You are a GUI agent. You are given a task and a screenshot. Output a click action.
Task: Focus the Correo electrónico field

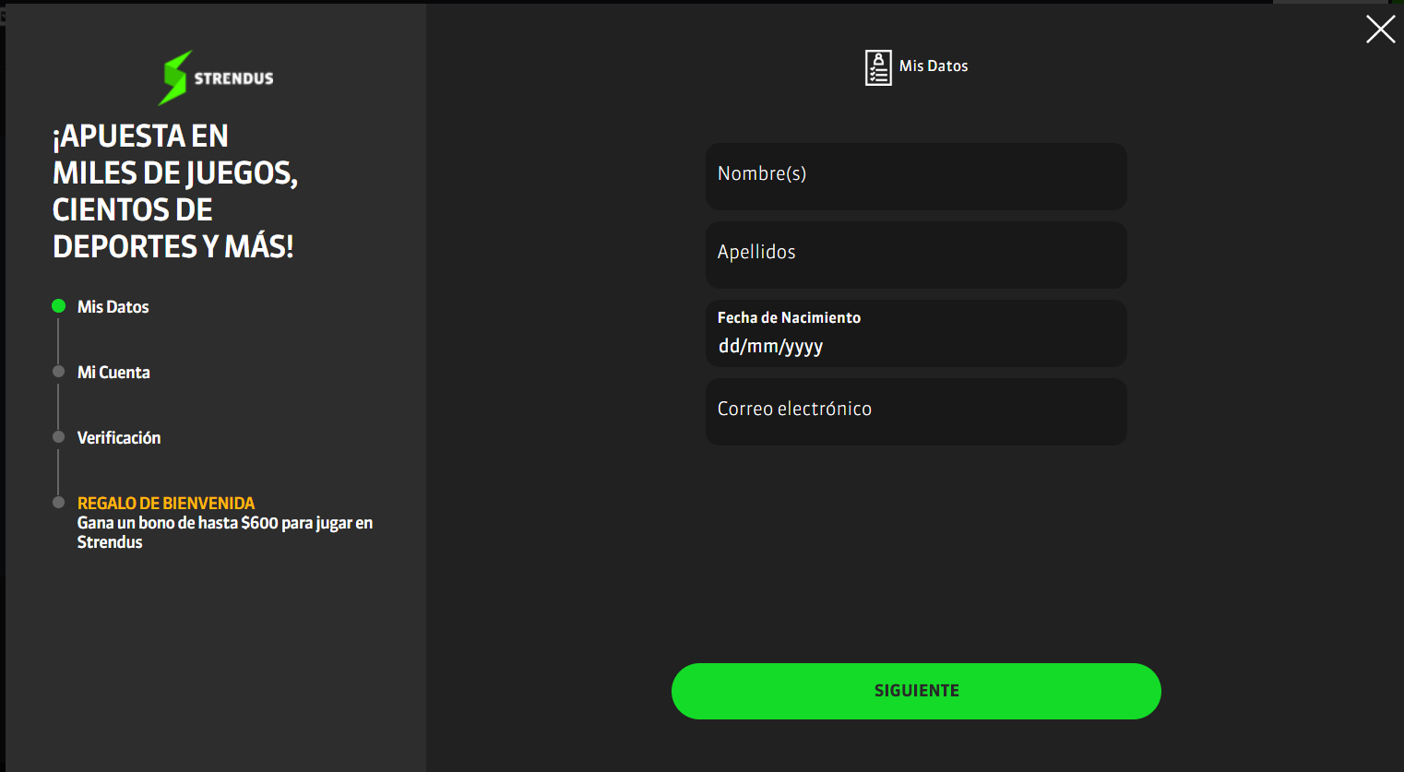click(916, 411)
